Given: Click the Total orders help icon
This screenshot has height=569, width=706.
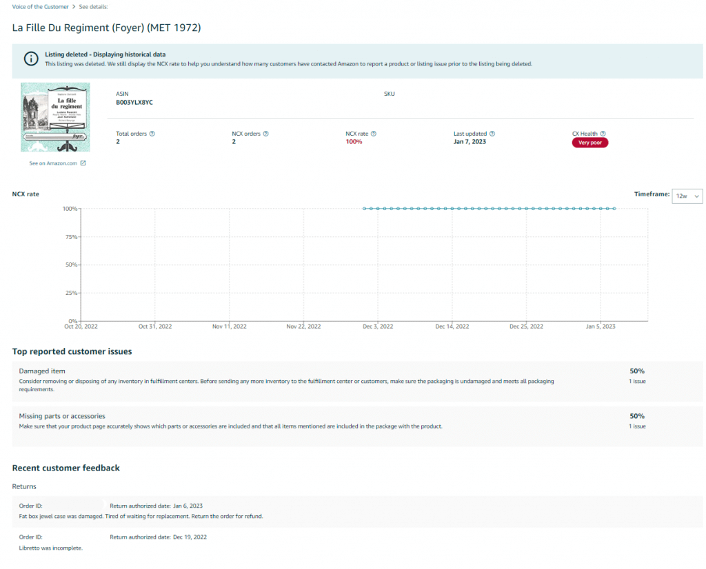Looking at the screenshot, I should click(152, 134).
